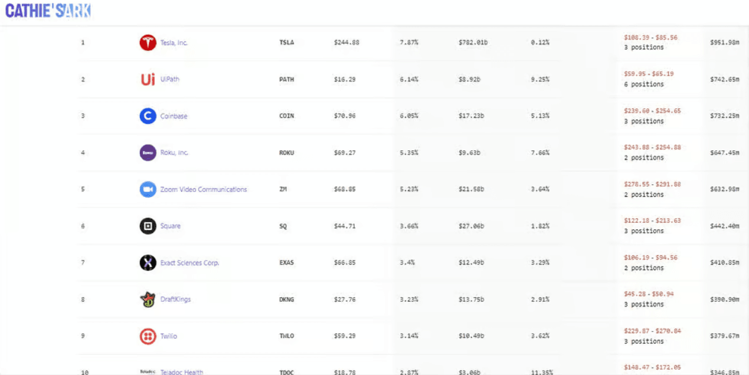
Task: Click the $108.39 - $85.56 range for Tesla
Action: (650, 38)
